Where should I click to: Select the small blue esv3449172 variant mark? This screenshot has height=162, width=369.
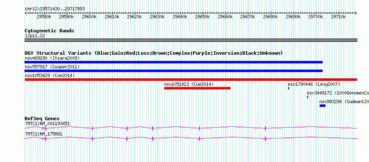point(308,97)
